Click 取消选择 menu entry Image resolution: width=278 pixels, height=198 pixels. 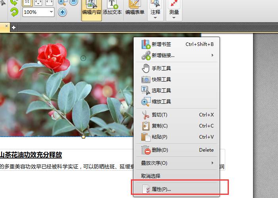(151, 176)
